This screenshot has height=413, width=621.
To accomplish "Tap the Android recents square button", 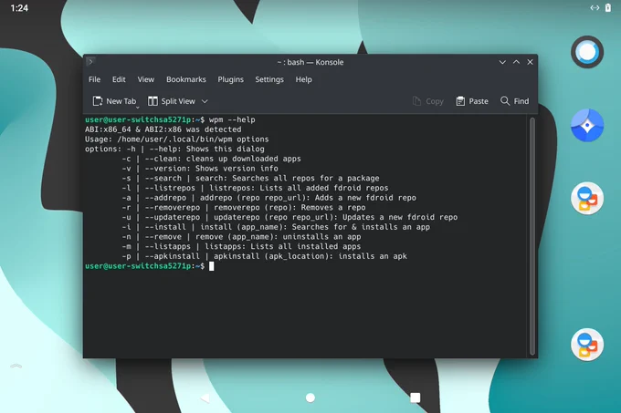I will point(415,398).
